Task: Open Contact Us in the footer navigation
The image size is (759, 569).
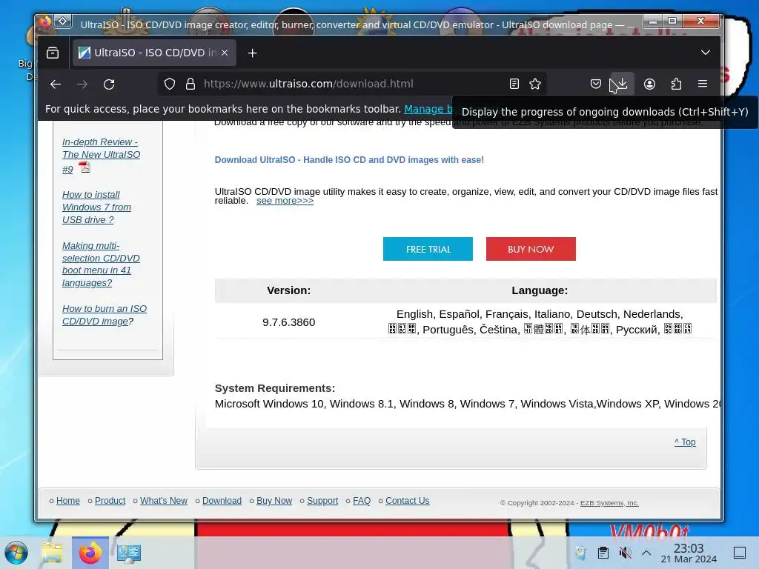Action: 407,501
